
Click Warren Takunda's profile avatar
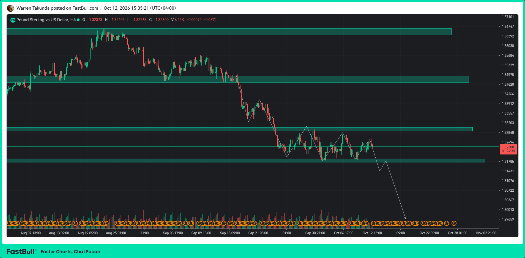tap(10, 8)
